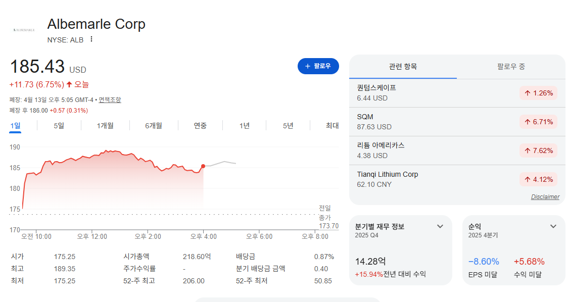Switch to the 팔로우 중 tab

pos(511,67)
